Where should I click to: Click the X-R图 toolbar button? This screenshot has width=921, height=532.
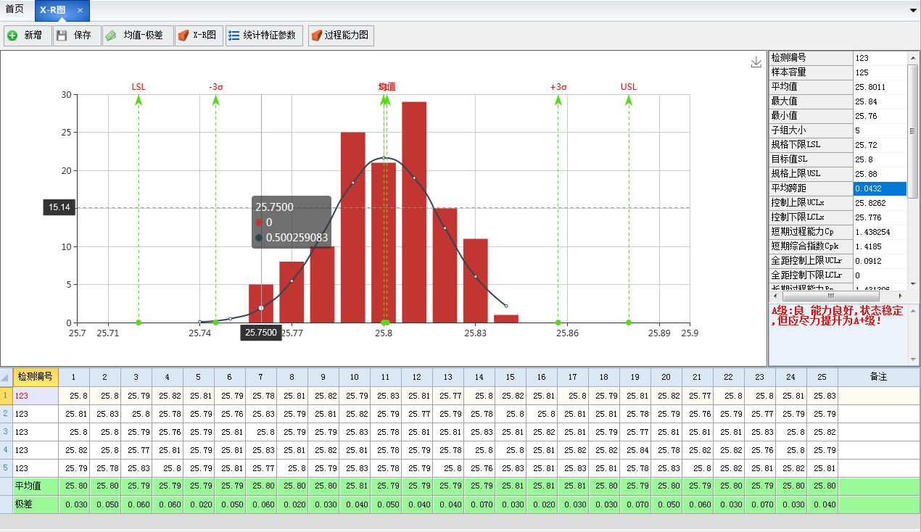click(x=199, y=36)
